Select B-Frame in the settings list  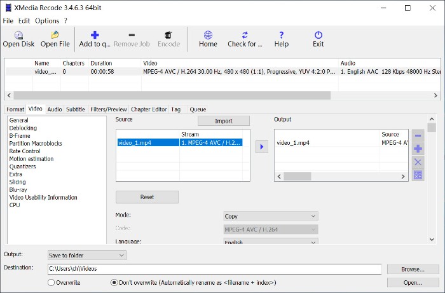click(x=20, y=135)
